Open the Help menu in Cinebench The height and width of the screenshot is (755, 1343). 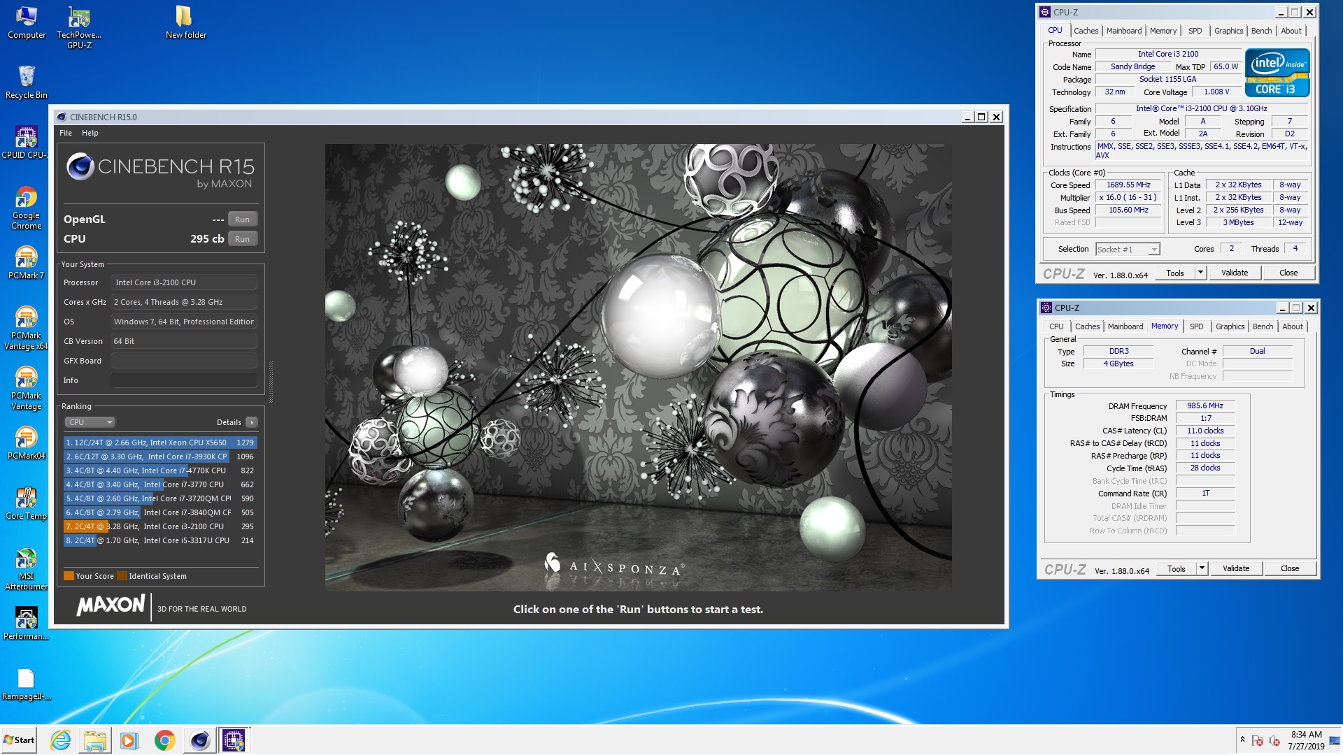click(90, 133)
